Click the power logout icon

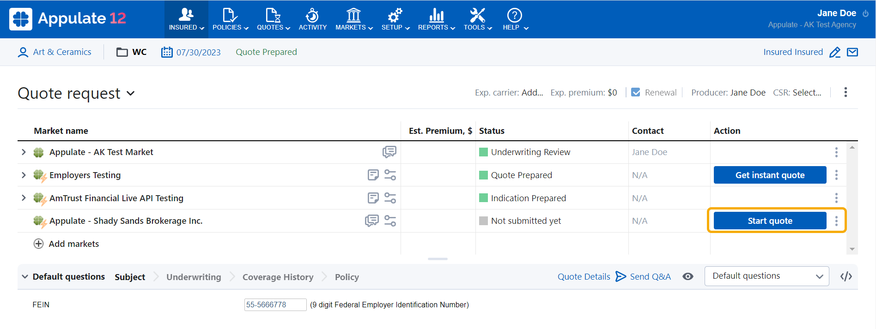coord(865,13)
